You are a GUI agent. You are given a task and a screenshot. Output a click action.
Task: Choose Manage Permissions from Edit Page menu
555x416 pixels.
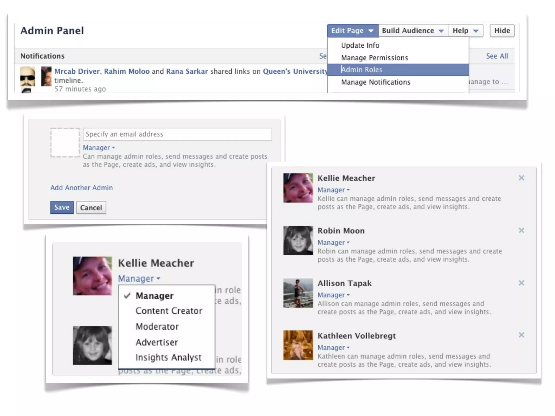click(x=374, y=58)
